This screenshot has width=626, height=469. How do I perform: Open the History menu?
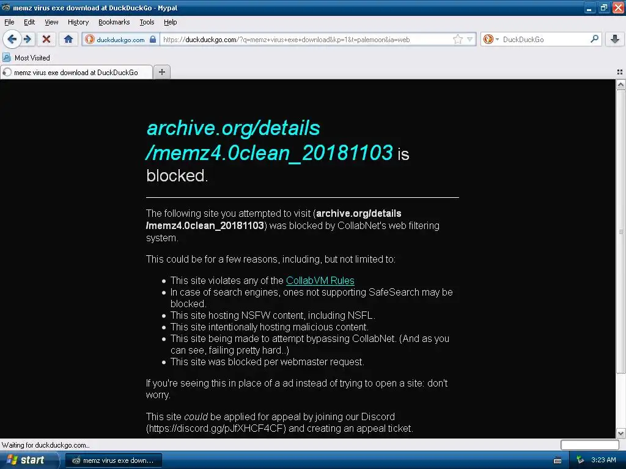[78, 22]
